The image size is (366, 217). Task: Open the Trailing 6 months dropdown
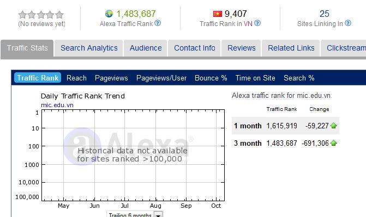(158, 215)
